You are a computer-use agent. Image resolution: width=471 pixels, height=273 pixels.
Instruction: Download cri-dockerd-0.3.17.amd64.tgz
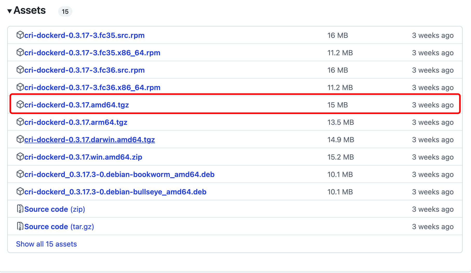pos(77,105)
